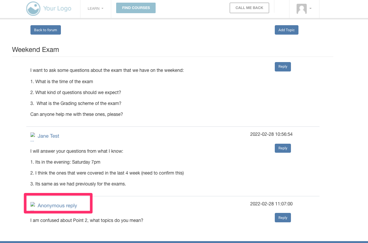The width and height of the screenshot is (368, 243).
Task: Click the "Your Logo" brand text
Action: pos(57,8)
